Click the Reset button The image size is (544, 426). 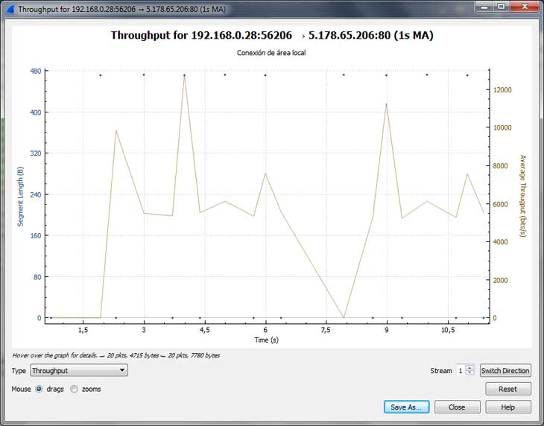coord(508,389)
